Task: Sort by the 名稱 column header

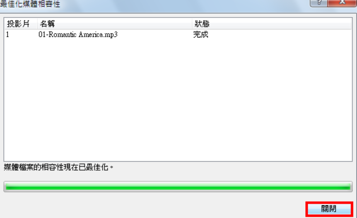Action: point(115,24)
